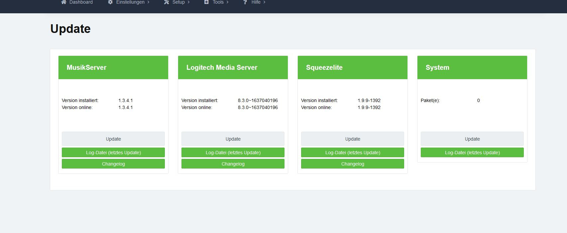The height and width of the screenshot is (233, 567).
Task: Click the Einstellungen gear icon
Action: (x=110, y=2)
